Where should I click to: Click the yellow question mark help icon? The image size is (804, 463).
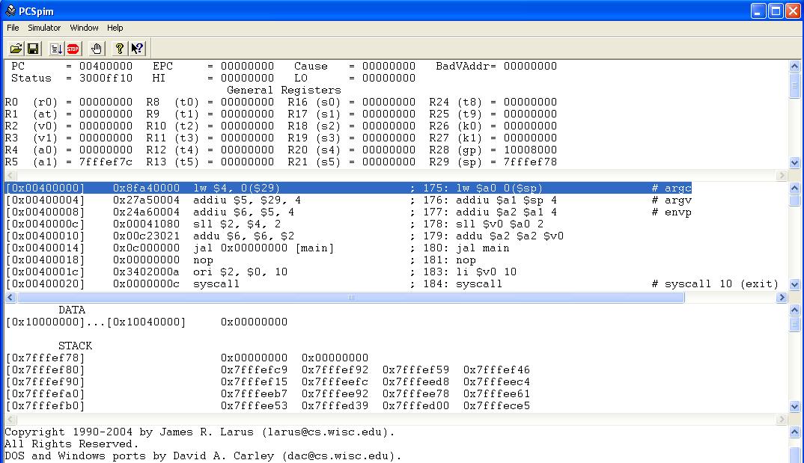[120, 49]
